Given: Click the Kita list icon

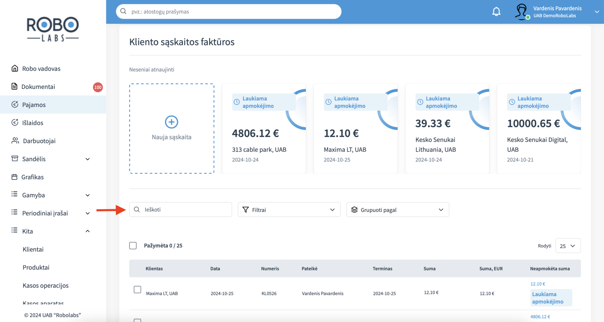Looking at the screenshot, I should coord(14,230).
